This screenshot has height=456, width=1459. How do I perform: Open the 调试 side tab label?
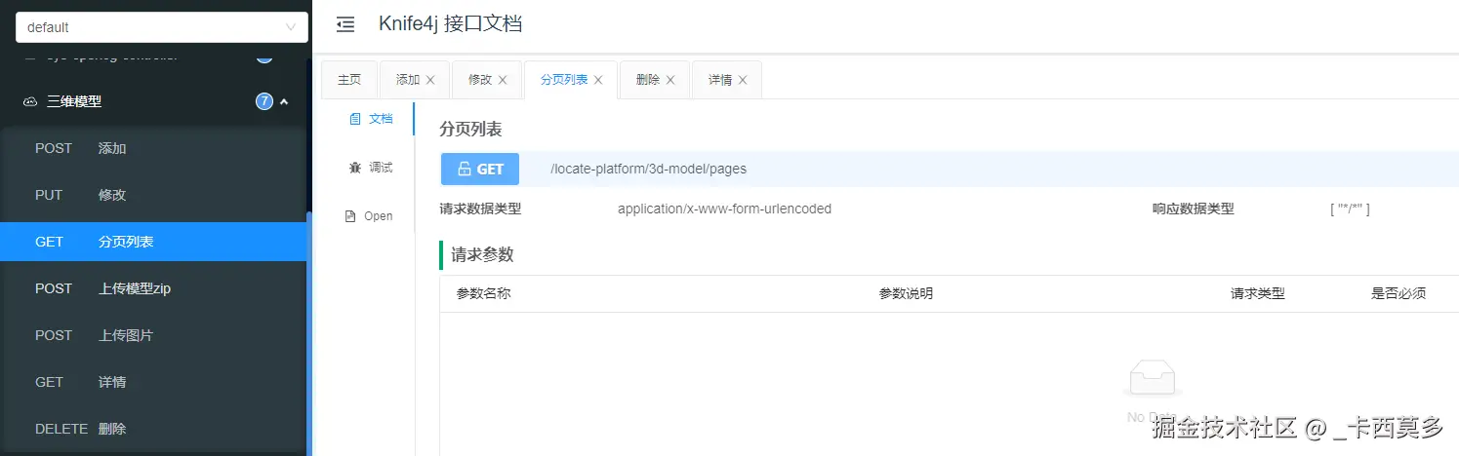tap(381, 168)
